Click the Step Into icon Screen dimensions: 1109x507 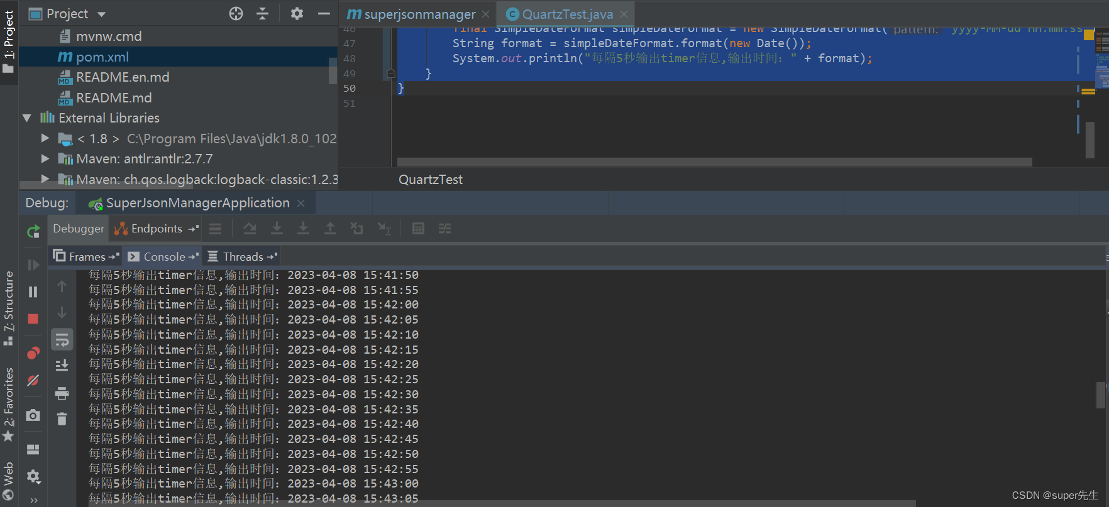pyautogui.click(x=277, y=229)
